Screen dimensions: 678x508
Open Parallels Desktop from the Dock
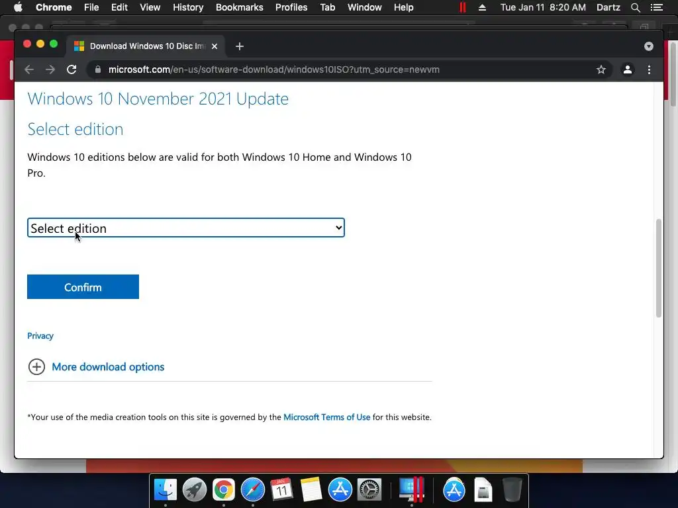pyautogui.click(x=411, y=489)
